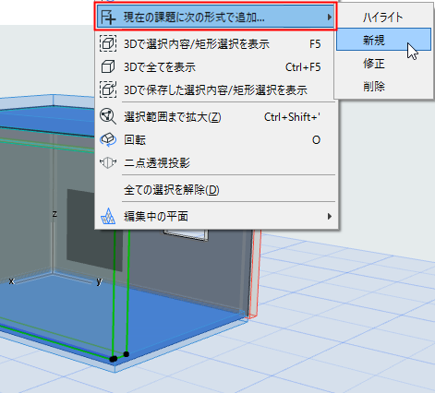Click the Ctrl+F5 shortcut label
435x393 pixels.
click(303, 67)
